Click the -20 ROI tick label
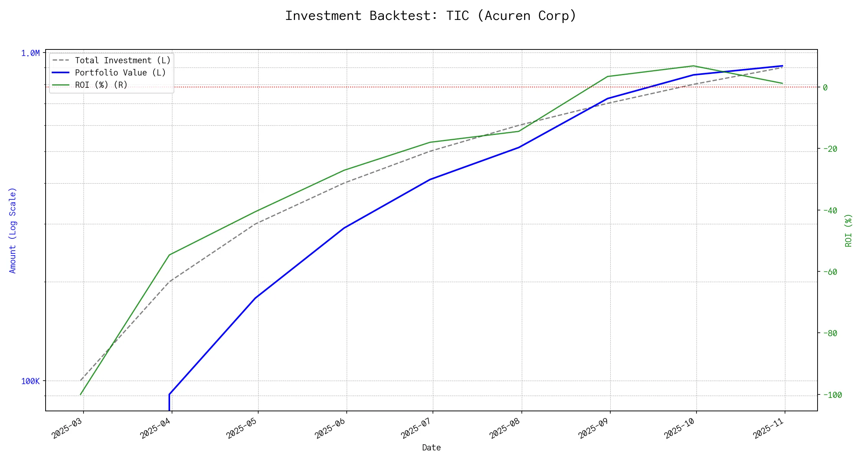 (830, 149)
